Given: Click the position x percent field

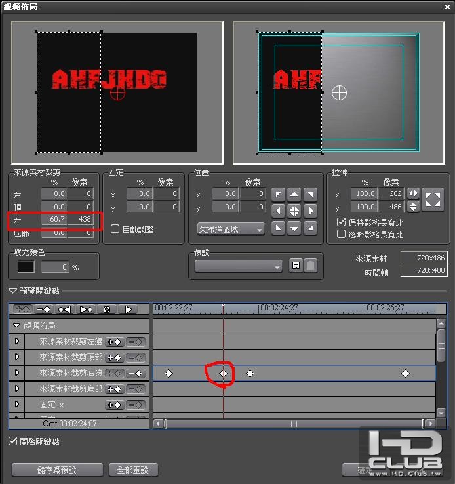Looking at the screenshot, I should pyautogui.click(x=226, y=193).
